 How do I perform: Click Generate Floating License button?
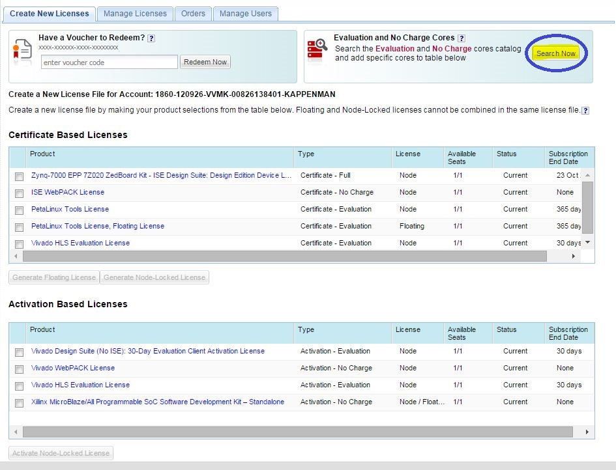coord(54,277)
